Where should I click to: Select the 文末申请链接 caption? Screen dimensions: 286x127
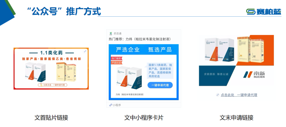[x=236, y=118]
